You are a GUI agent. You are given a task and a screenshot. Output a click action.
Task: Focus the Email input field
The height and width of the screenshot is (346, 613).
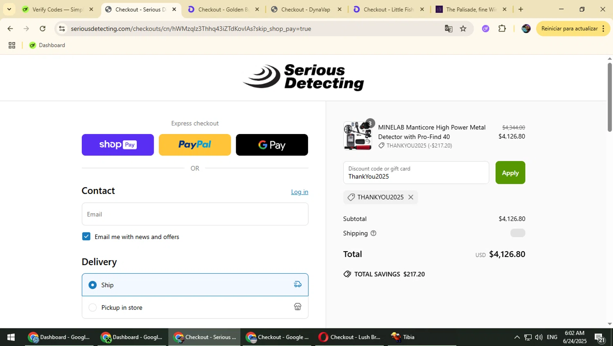[x=195, y=214]
